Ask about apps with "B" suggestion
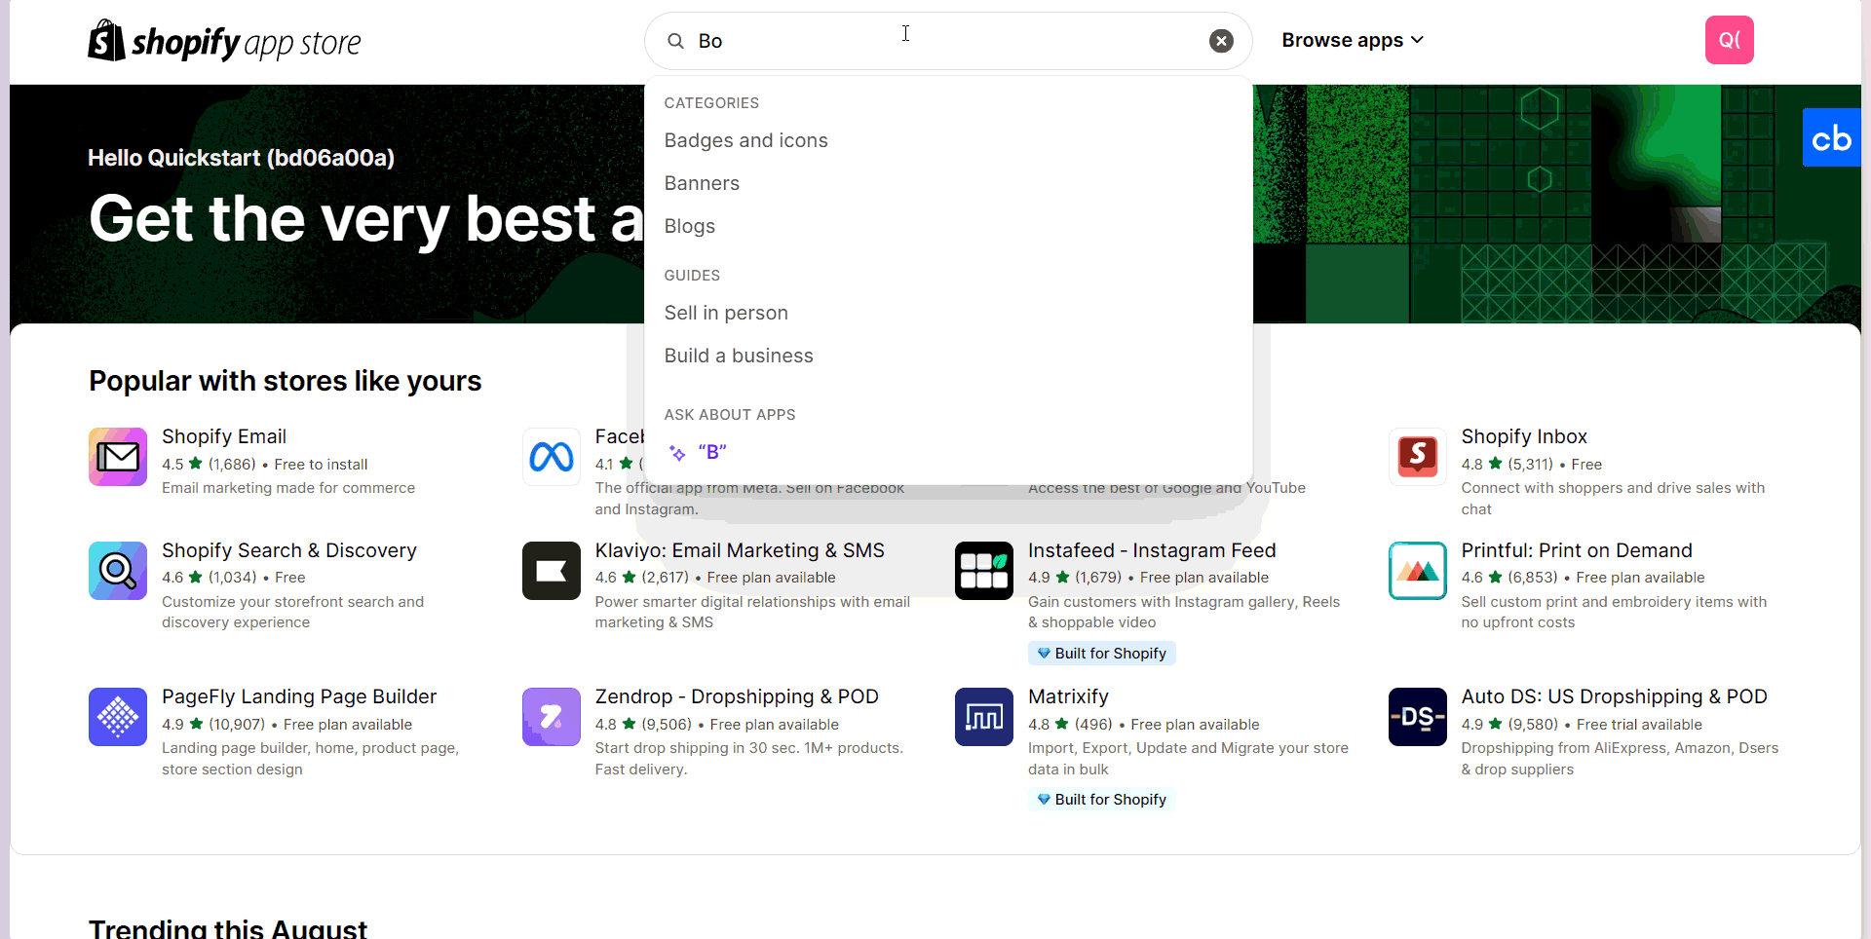The width and height of the screenshot is (1871, 939). [x=712, y=452]
